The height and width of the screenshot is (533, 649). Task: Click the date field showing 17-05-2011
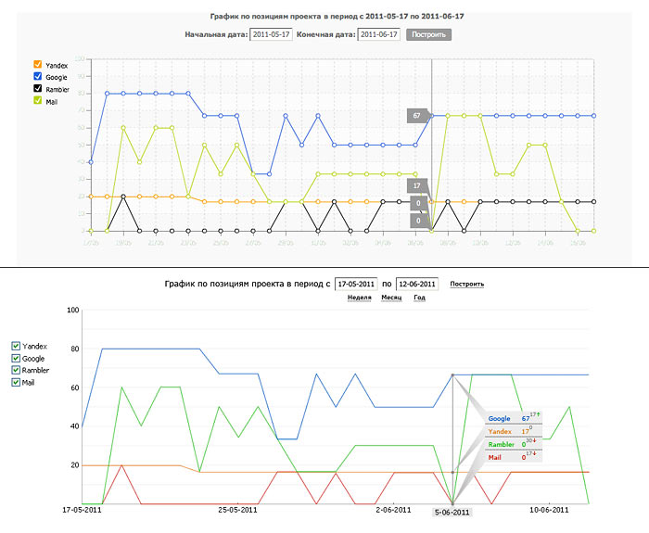click(x=355, y=284)
